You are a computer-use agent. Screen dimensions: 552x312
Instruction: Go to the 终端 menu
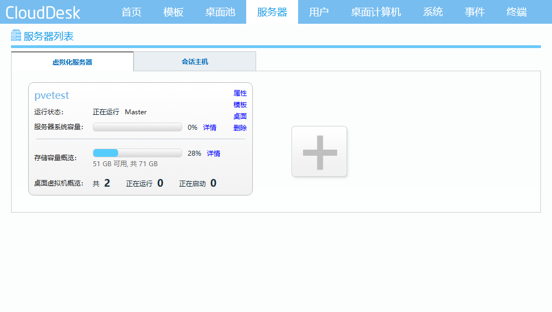[x=517, y=12]
